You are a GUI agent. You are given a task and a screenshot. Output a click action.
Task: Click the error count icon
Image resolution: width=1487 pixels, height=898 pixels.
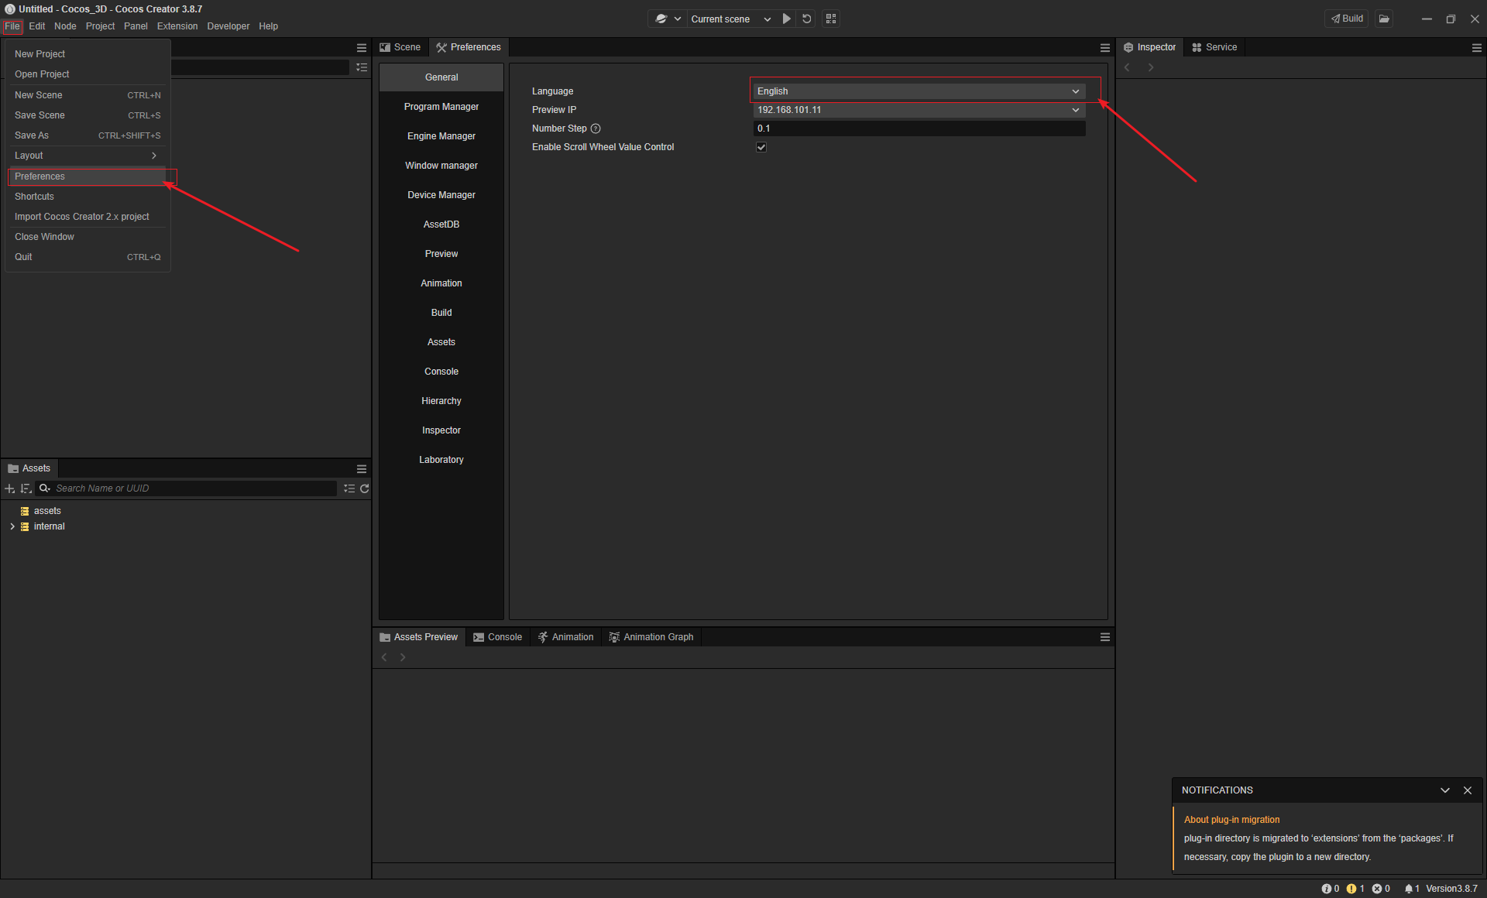[1376, 889]
